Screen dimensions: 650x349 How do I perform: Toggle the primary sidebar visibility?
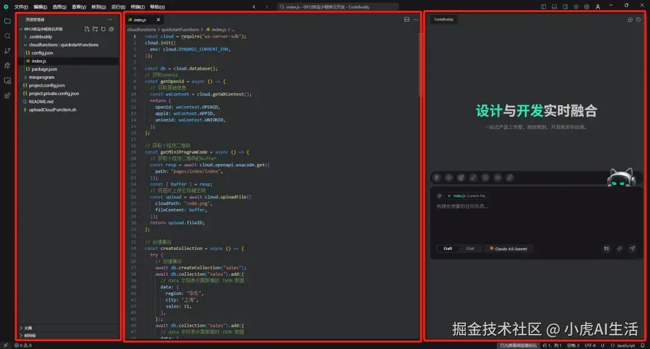(x=543, y=7)
